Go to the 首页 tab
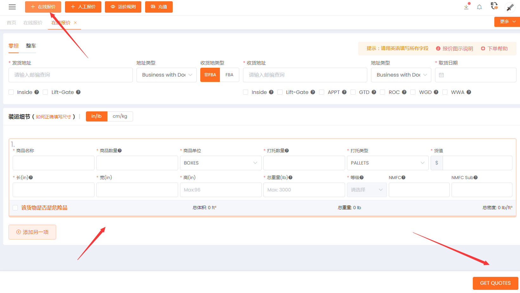The height and width of the screenshot is (293, 520). (x=11, y=23)
